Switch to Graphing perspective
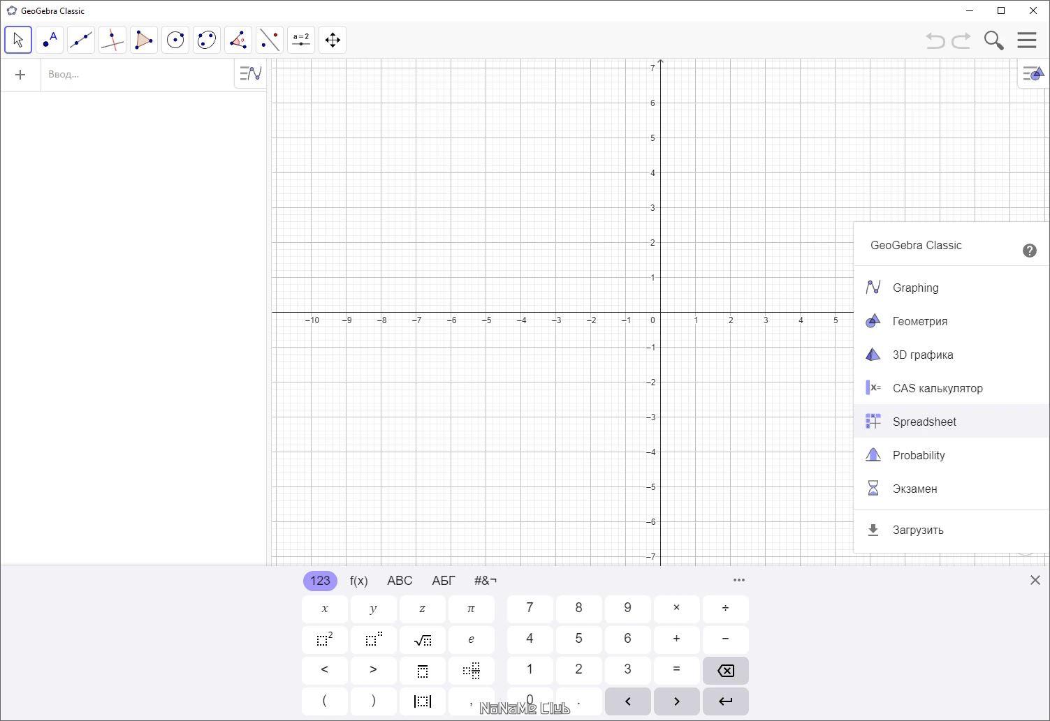Screen dimensions: 1050x721 click(x=951, y=288)
